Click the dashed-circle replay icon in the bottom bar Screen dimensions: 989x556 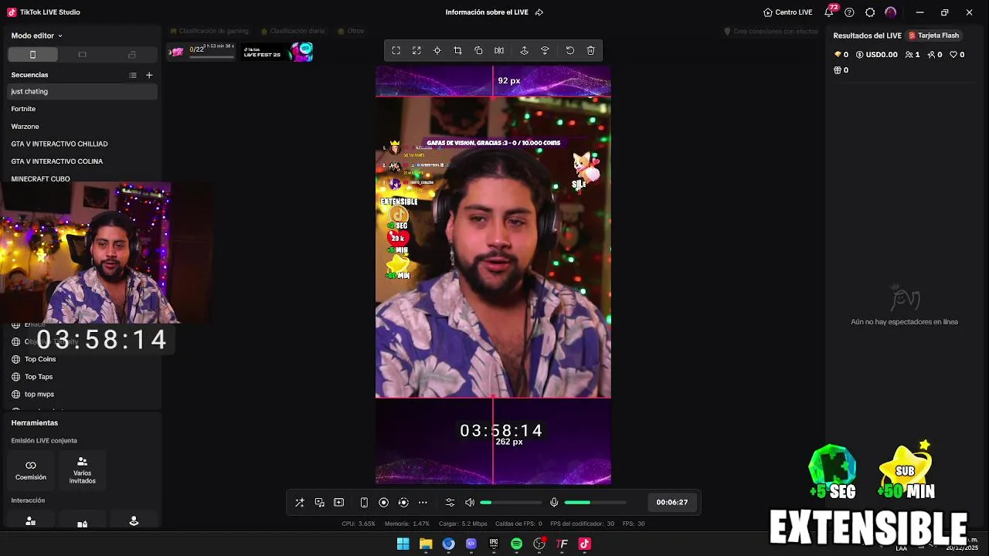[403, 503]
